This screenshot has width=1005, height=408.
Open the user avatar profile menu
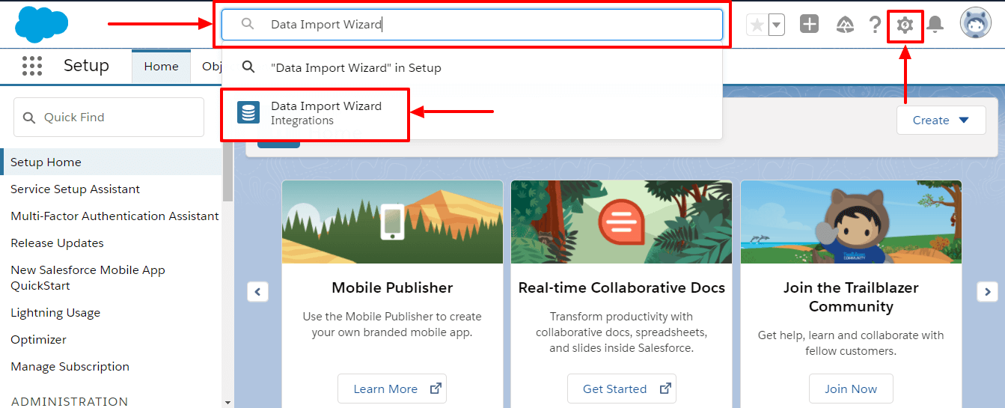tap(976, 24)
